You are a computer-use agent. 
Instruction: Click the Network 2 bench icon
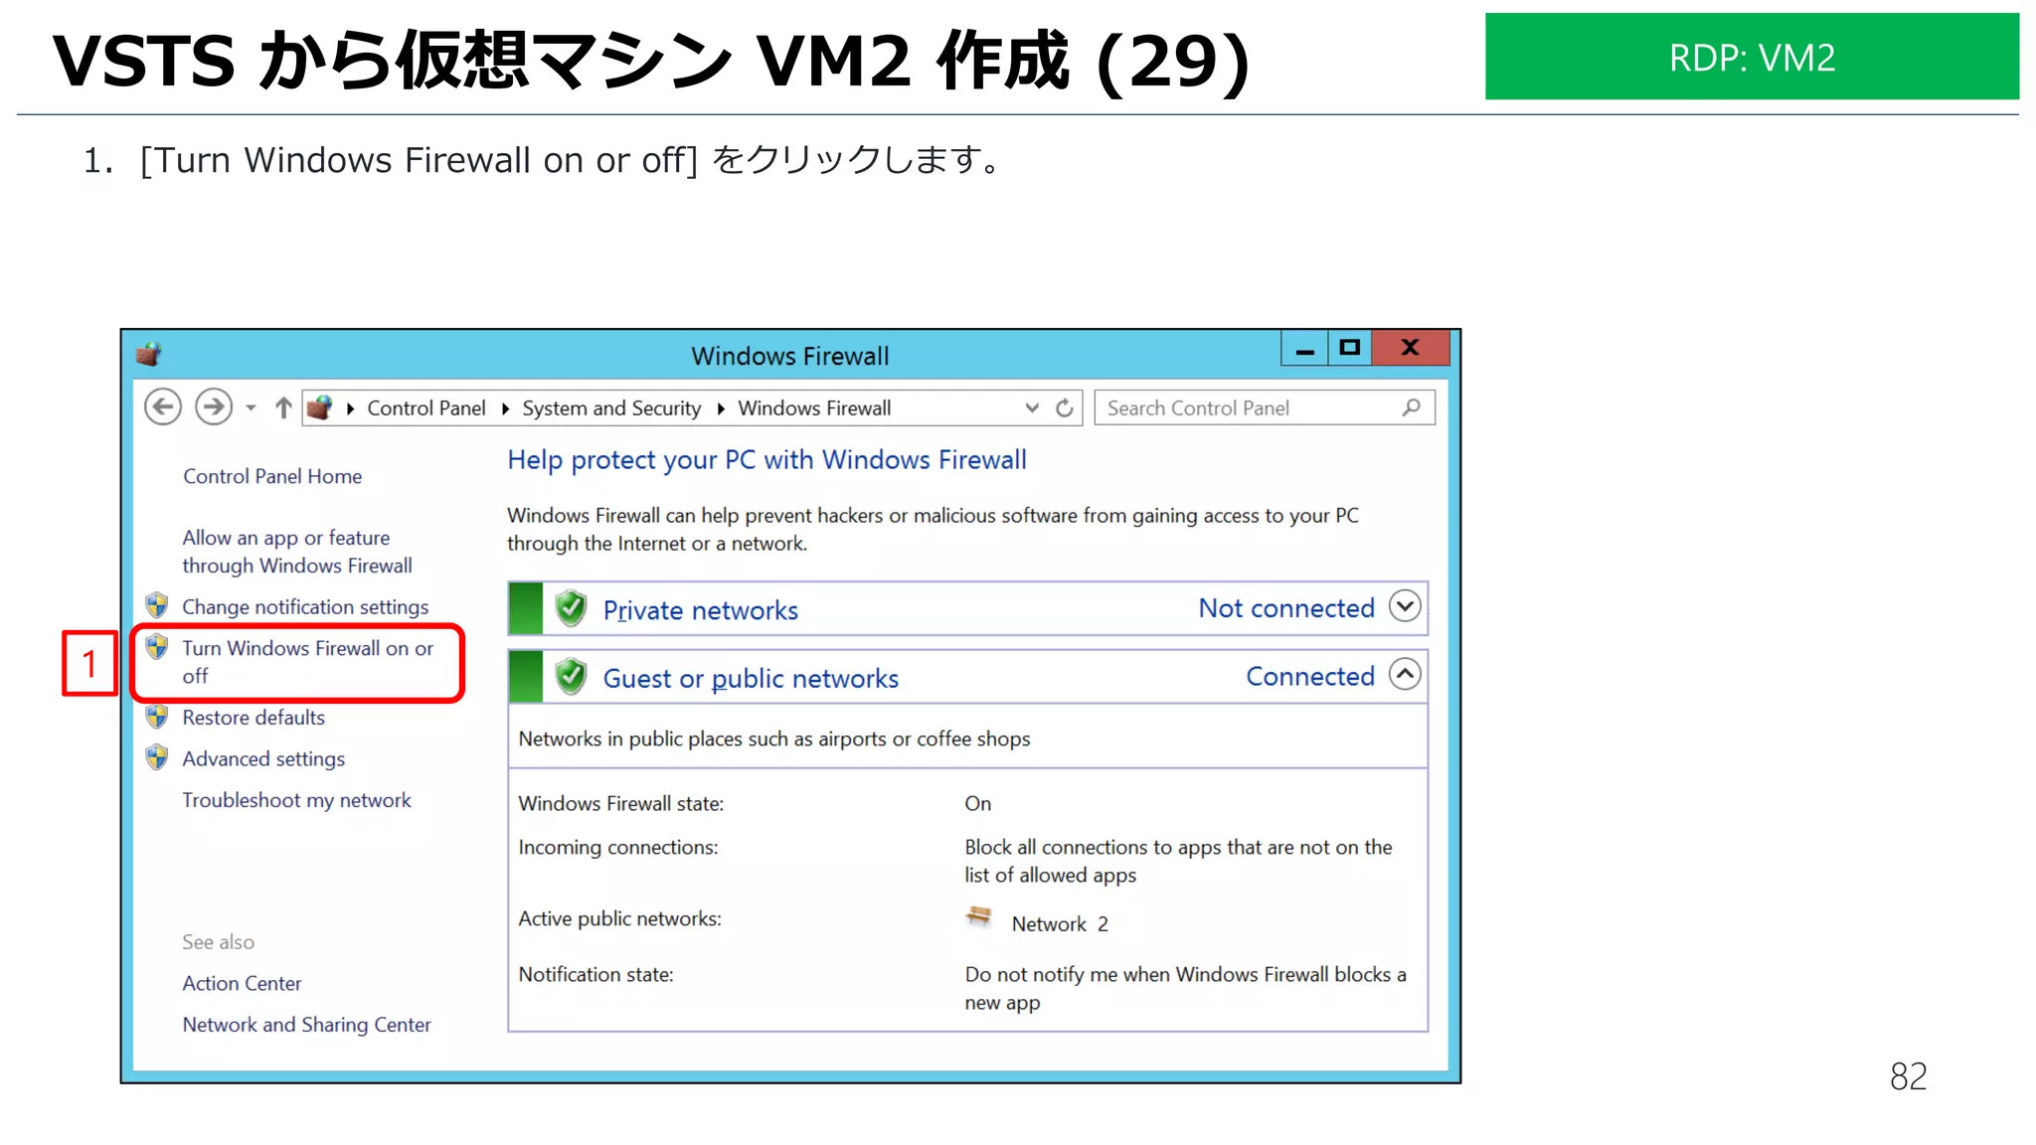(979, 917)
